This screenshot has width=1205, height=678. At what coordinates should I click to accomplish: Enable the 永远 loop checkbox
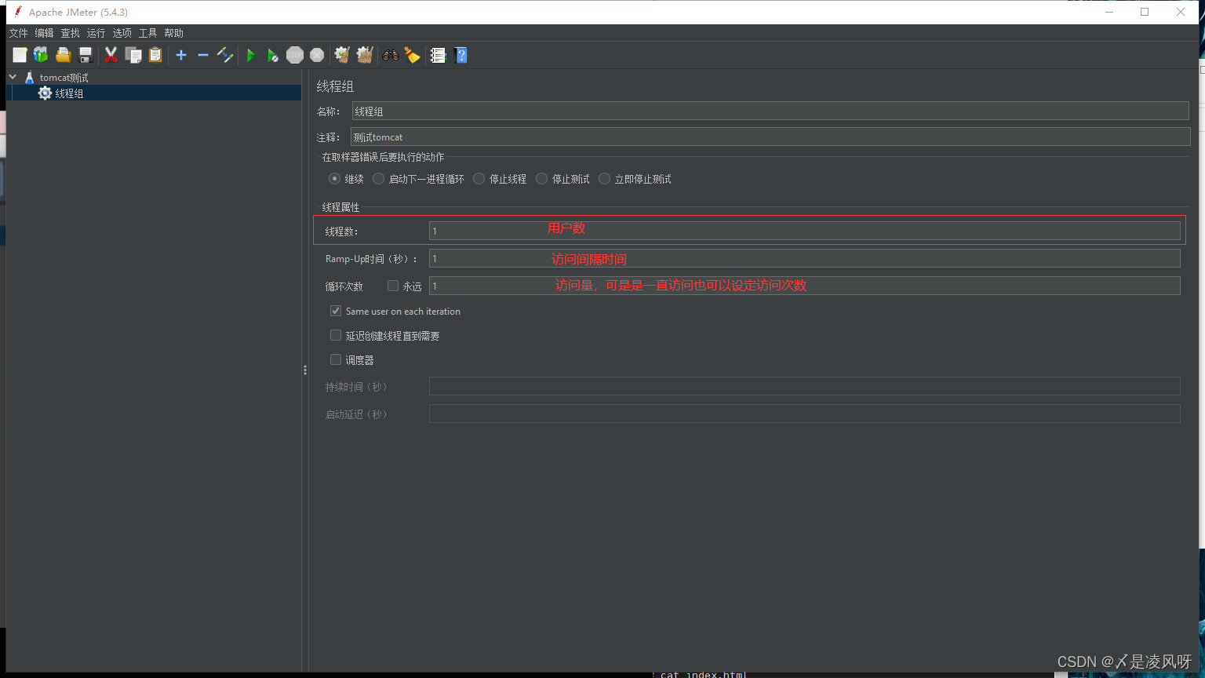tap(393, 286)
